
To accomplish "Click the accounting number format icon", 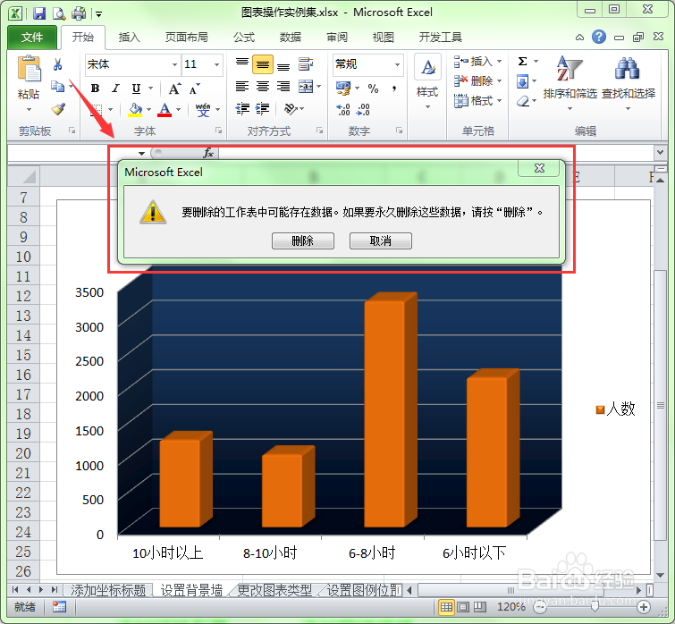I will tap(343, 89).
